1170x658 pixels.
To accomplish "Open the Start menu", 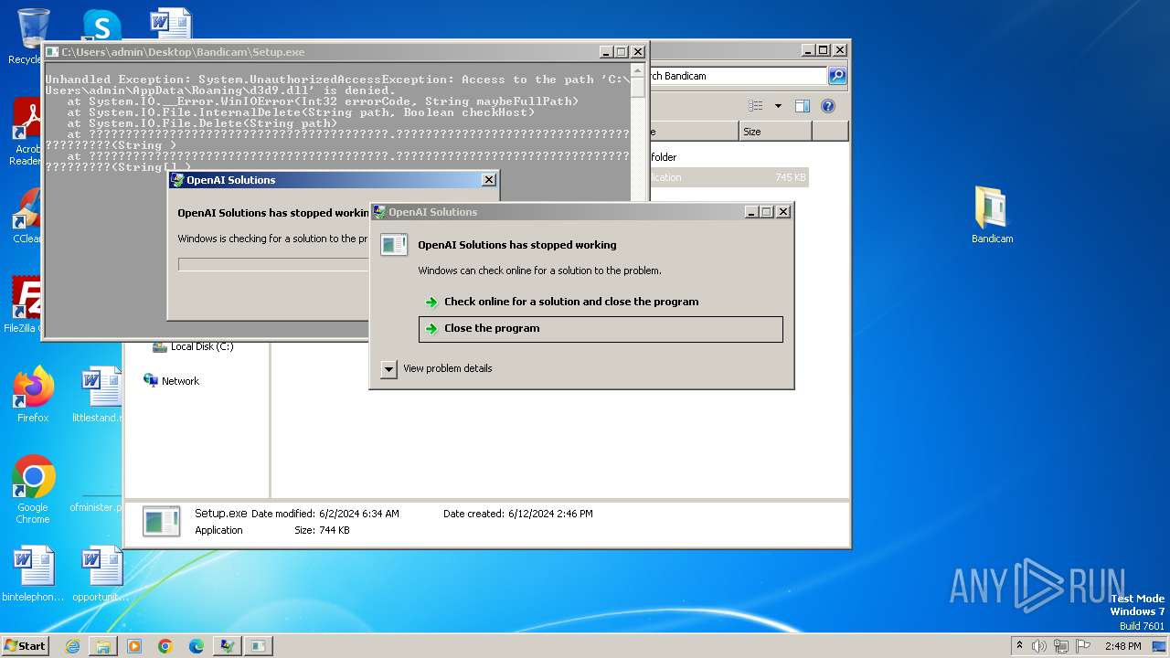I will 25,645.
